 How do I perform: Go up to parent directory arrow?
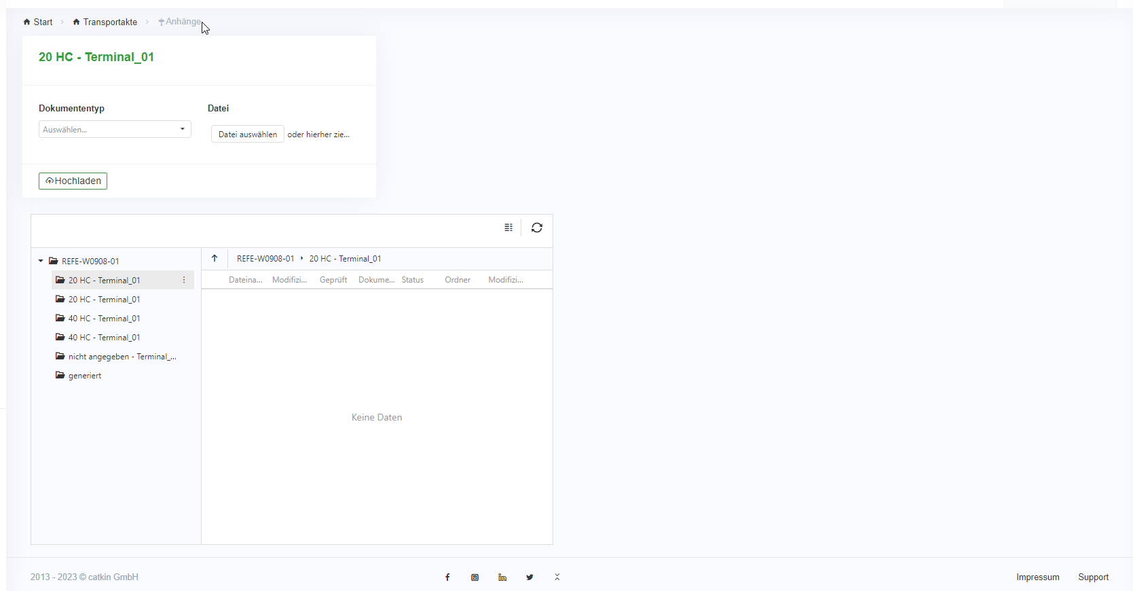(215, 258)
